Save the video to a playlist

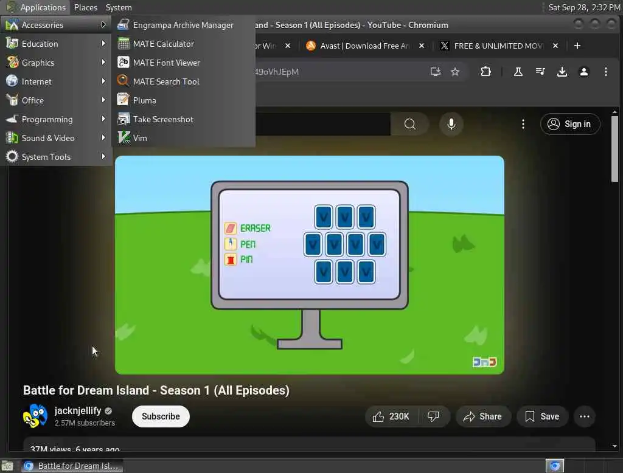point(542,416)
